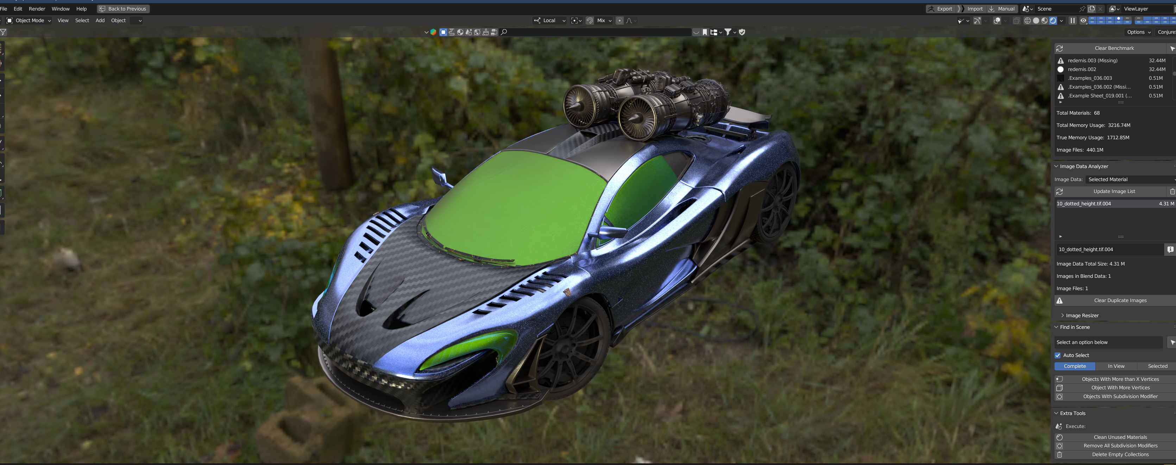Image resolution: width=1176 pixels, height=465 pixels.
Task: Select solid viewport shading mode
Action: (1036, 20)
